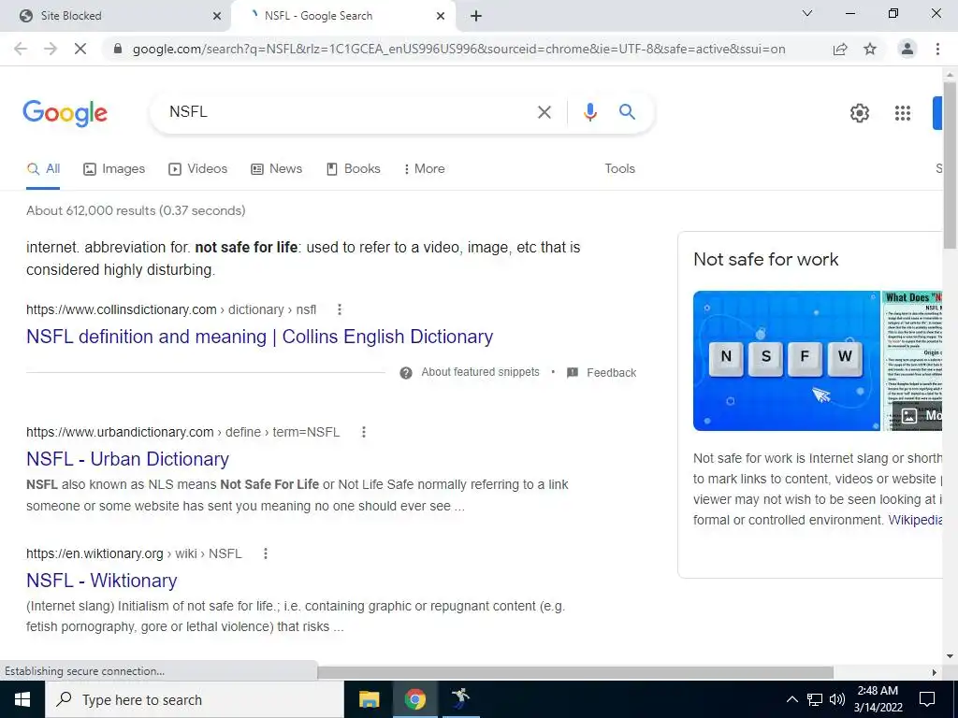Open NSFL - Wiktionary result
Screen dimensions: 958x718
coord(101,580)
